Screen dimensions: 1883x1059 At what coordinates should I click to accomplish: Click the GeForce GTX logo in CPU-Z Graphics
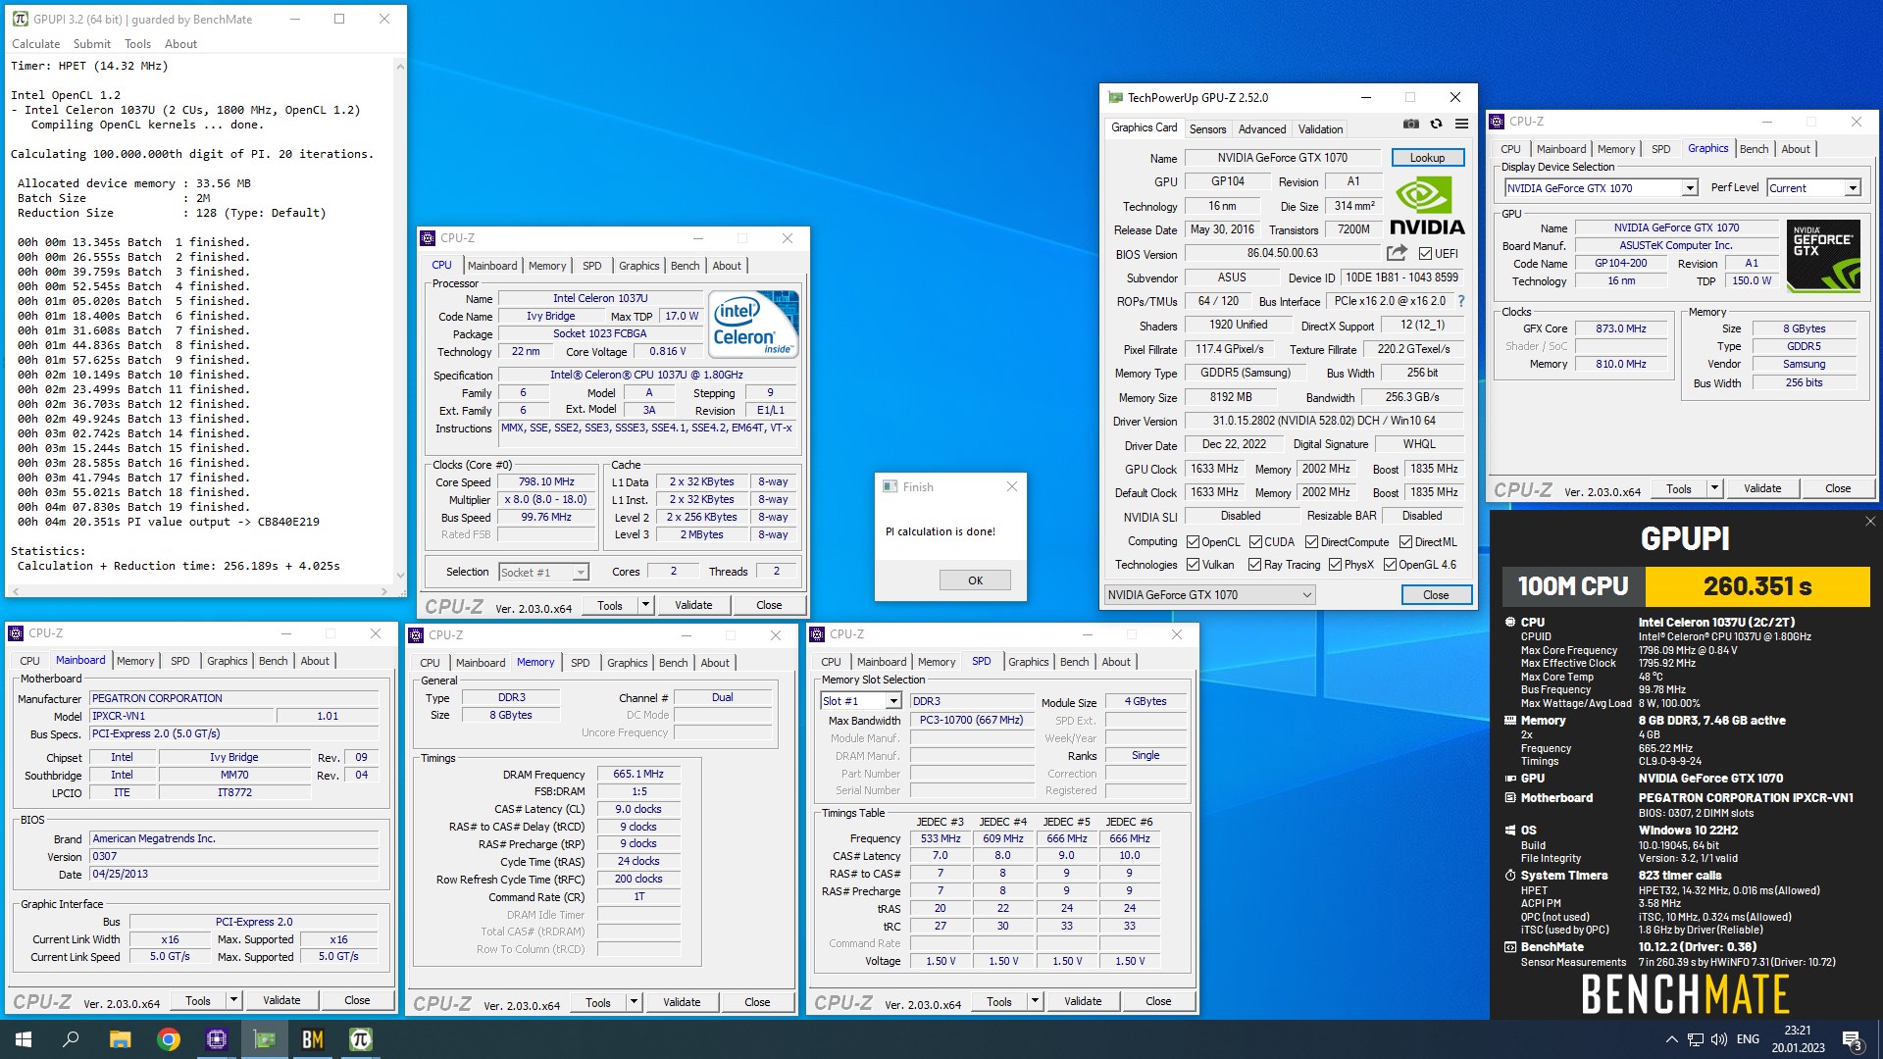point(1823,256)
